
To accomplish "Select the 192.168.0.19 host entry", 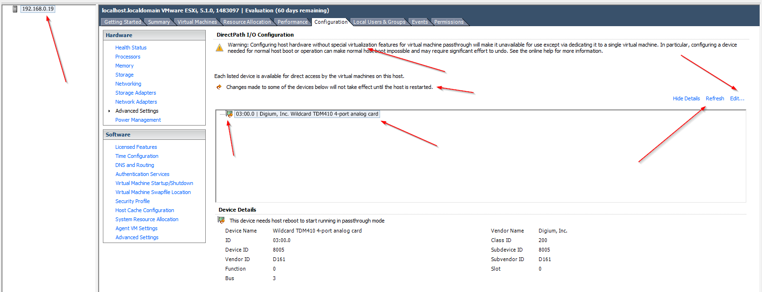I will [38, 9].
